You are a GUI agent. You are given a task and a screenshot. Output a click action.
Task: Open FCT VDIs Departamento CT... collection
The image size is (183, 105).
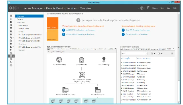coord(29,47)
